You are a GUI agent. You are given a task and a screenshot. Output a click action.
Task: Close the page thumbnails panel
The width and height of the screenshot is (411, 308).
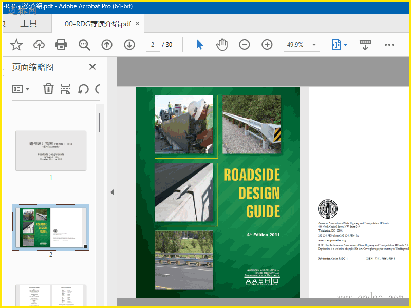pyautogui.click(x=92, y=67)
